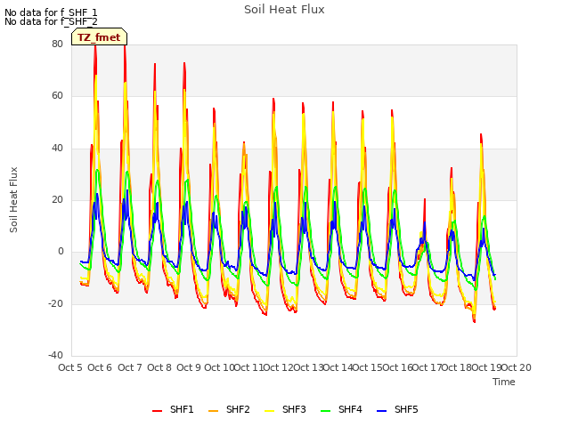Click the 20 y-axis tick label
This screenshot has width=570, height=427.
[57, 199]
